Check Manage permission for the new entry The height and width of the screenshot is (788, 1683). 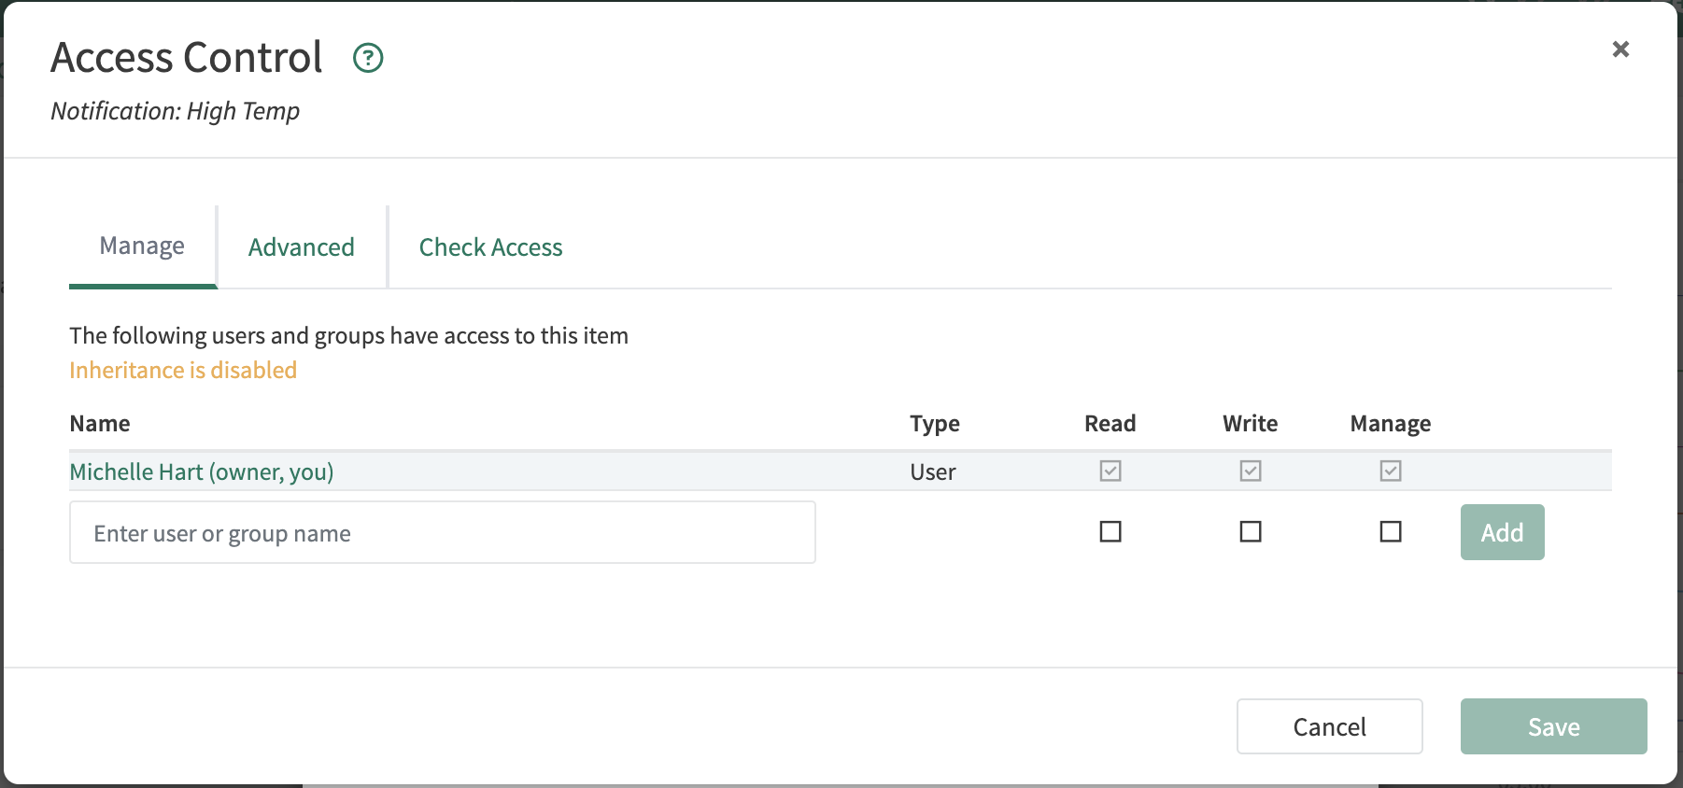click(x=1390, y=532)
